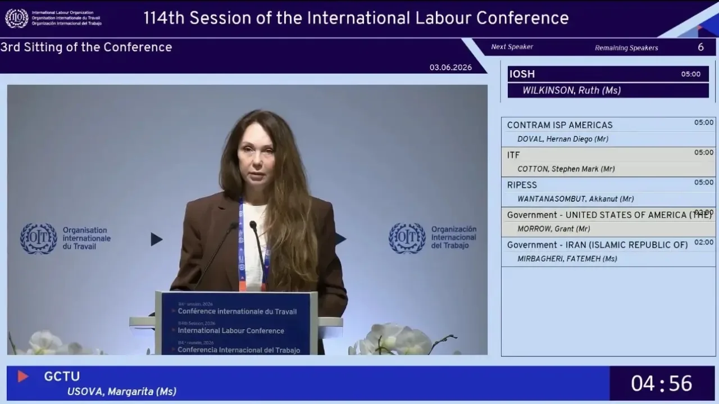Viewport: 719px width, 404px height.
Task: Click the GCTU current speaker label
Action: (x=62, y=376)
